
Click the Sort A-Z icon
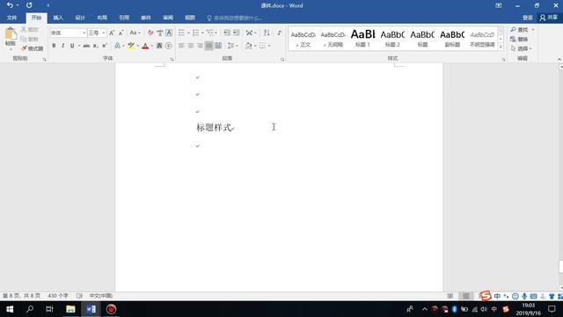267,33
